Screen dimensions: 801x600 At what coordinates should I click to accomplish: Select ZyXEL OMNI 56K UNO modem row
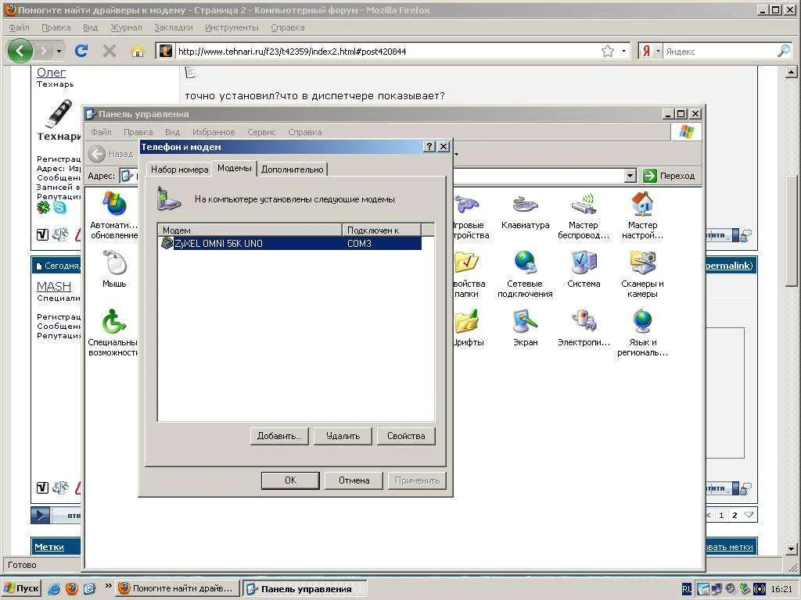289,244
